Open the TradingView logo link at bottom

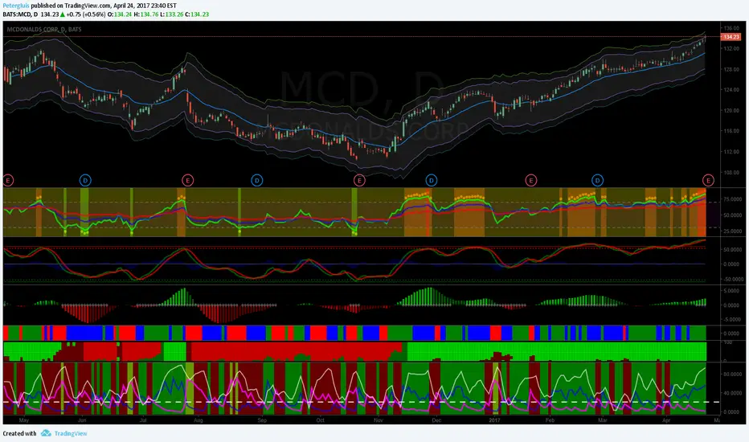70,433
